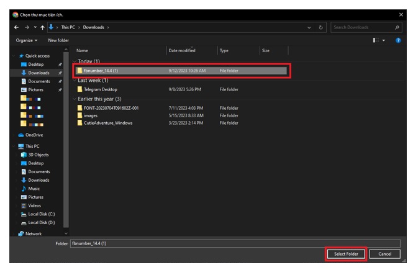Collapse the Quick access tree node
This screenshot has height=270, width=418.
[x=14, y=56]
